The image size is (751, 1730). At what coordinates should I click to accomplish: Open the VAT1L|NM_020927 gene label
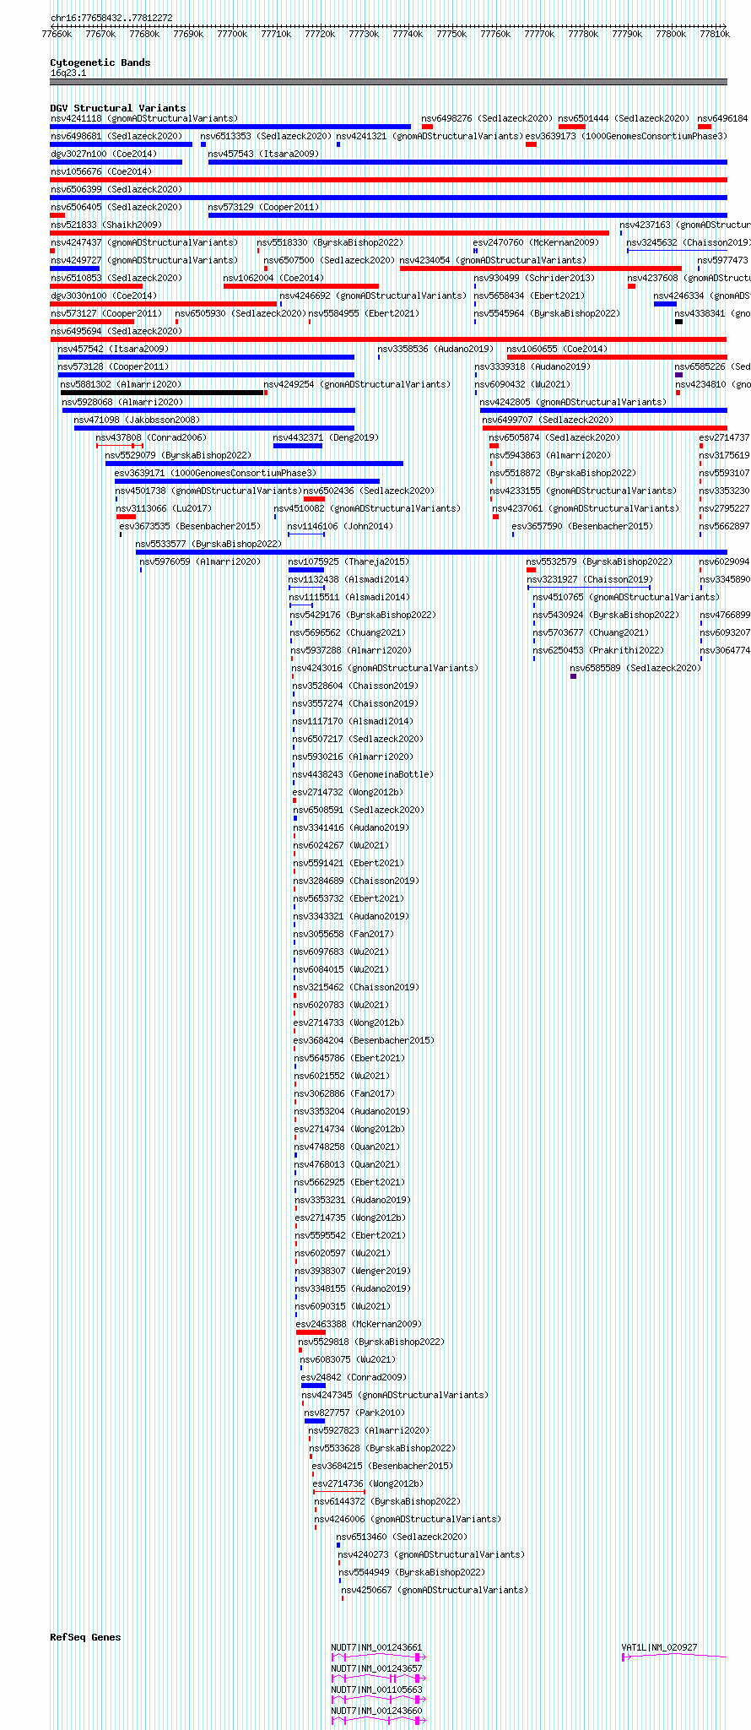click(x=660, y=1647)
